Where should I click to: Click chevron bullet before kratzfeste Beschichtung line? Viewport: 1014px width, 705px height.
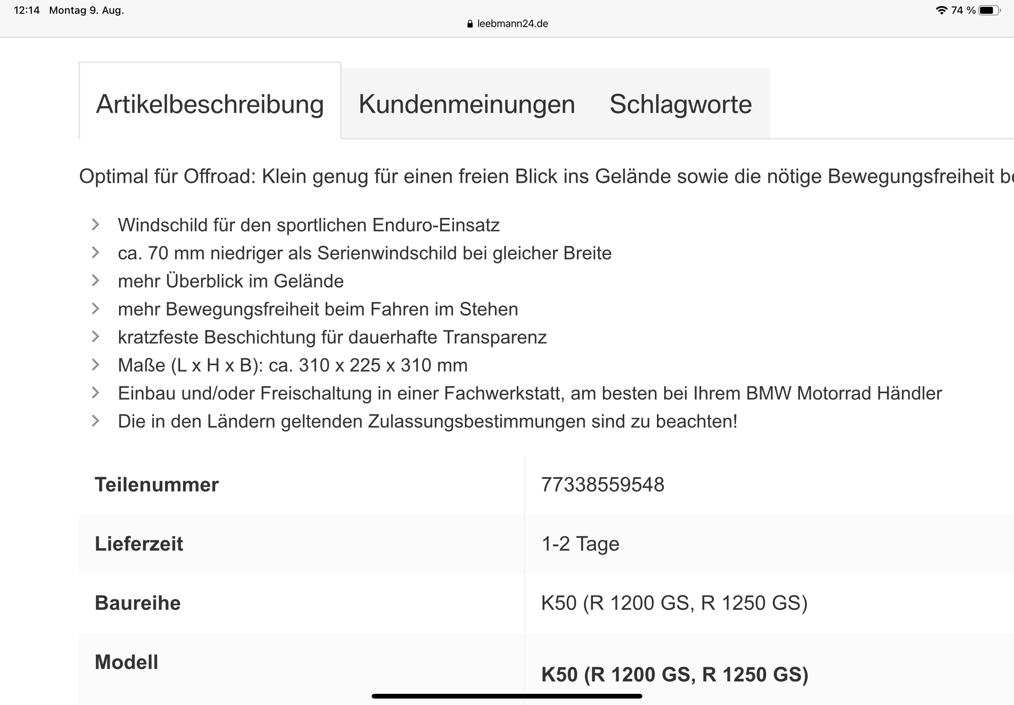click(95, 337)
